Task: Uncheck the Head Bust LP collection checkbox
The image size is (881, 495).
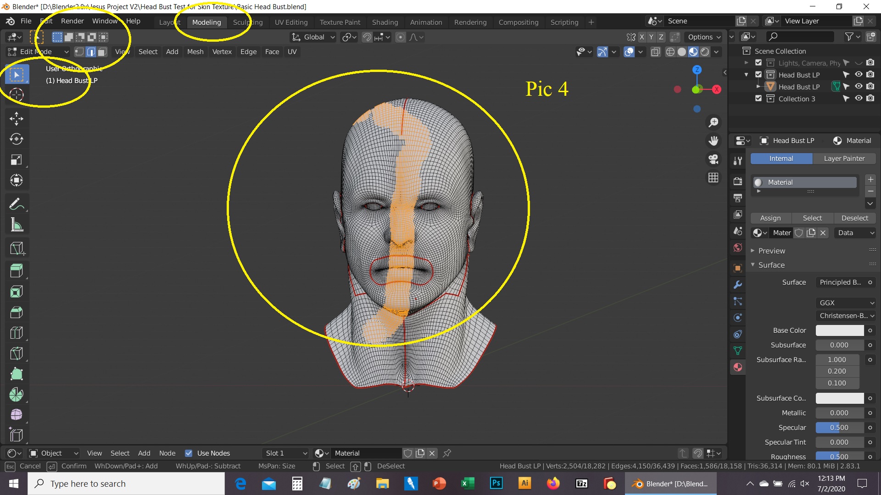Action: pyautogui.click(x=758, y=75)
